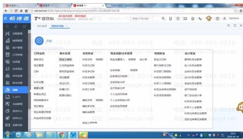This screenshot has width=243, height=139.
Task: Open 银行存款日记账 link
Action: [x=163, y=65]
